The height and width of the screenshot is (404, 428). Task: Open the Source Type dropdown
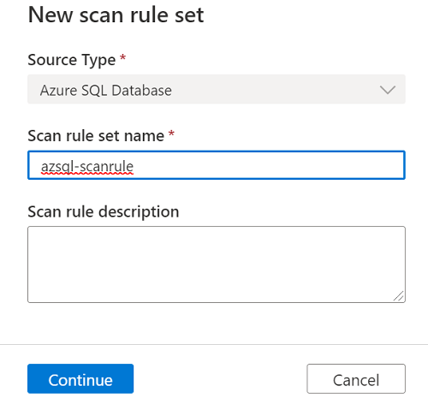tap(217, 89)
